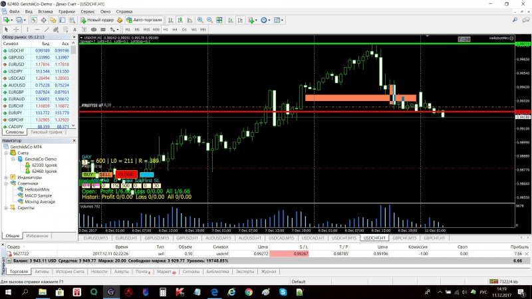Image resolution: width=532 pixels, height=299 pixels.
Task: Click the Новый ордер button
Action: coord(97,20)
